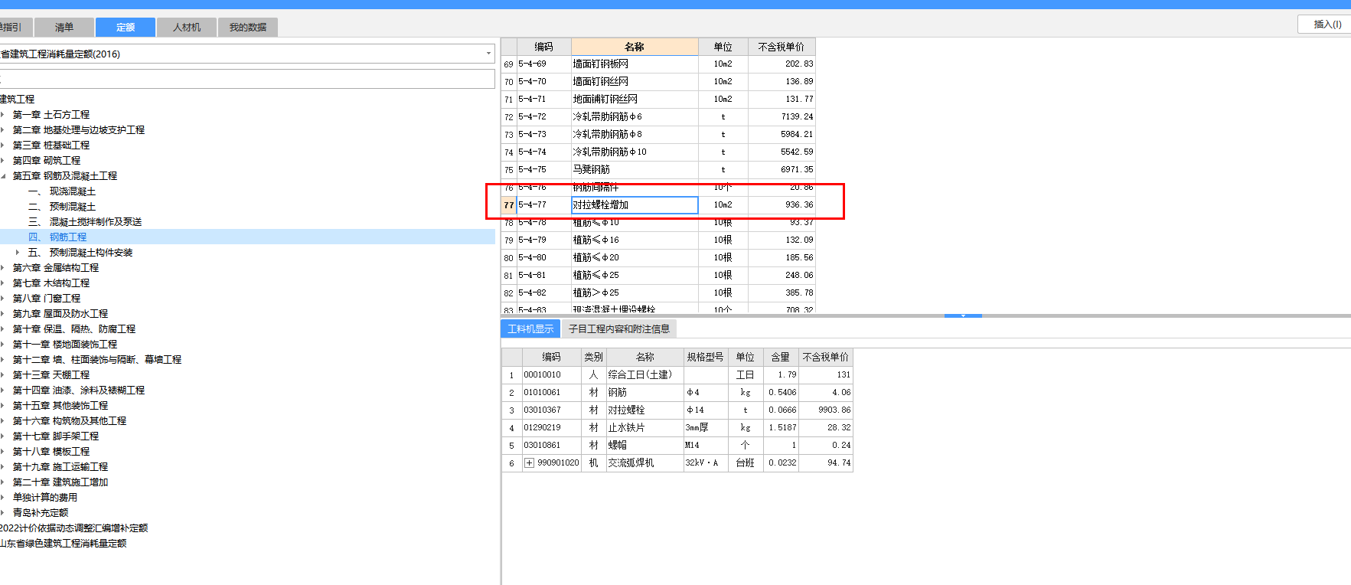1351x585 pixels.
Task: Select 第十七章 脚手架工程
Action: pos(56,436)
